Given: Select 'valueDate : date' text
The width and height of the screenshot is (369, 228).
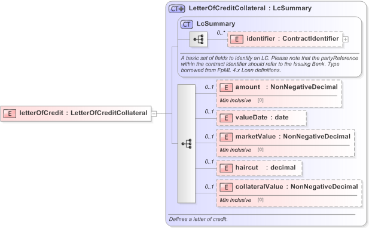Looking at the screenshot, I should [x=262, y=117].
